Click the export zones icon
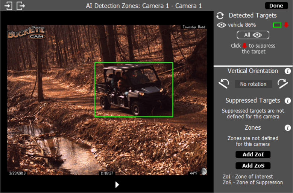This screenshot has width=293, height=193. coord(21,6)
